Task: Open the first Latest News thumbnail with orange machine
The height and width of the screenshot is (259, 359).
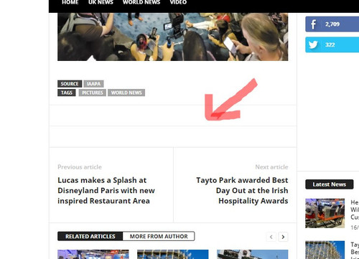Action: click(325, 213)
